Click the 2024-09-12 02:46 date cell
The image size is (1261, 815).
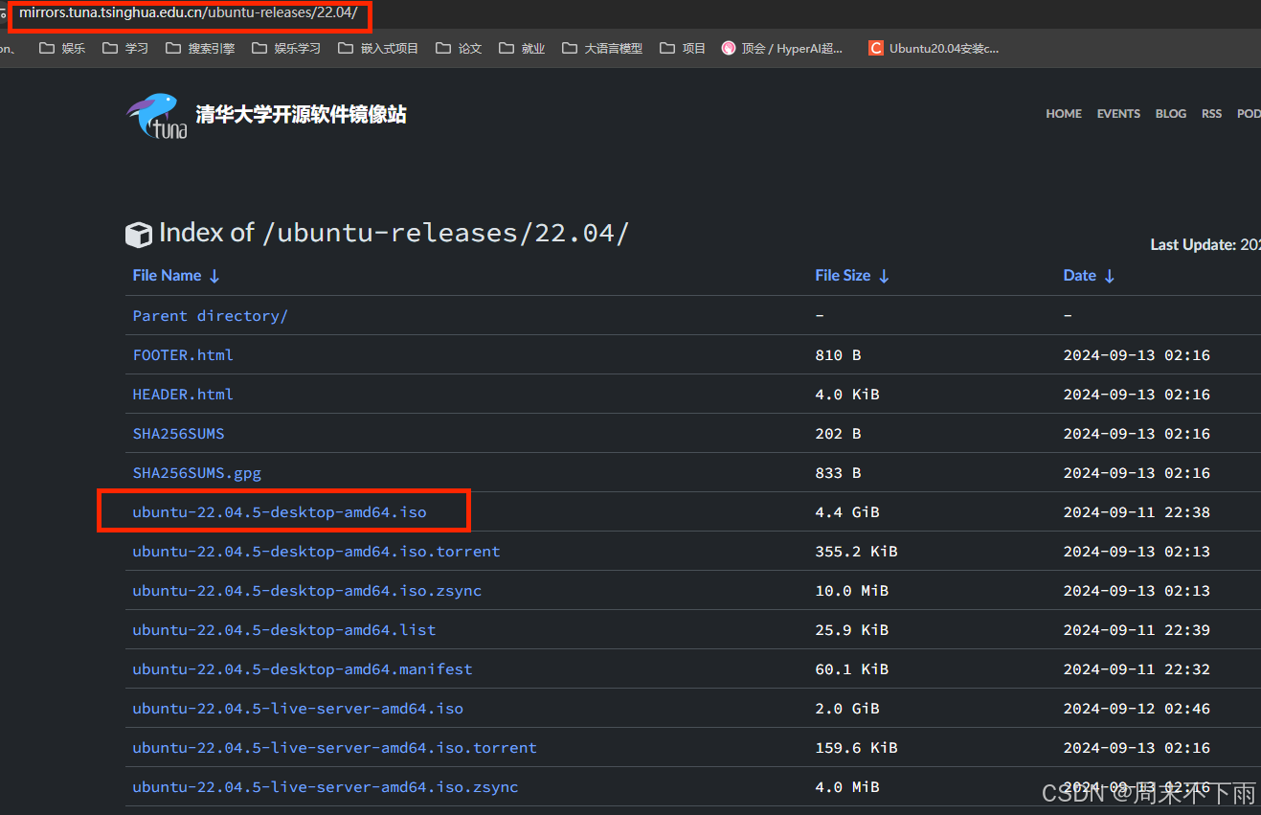pyautogui.click(x=1137, y=709)
